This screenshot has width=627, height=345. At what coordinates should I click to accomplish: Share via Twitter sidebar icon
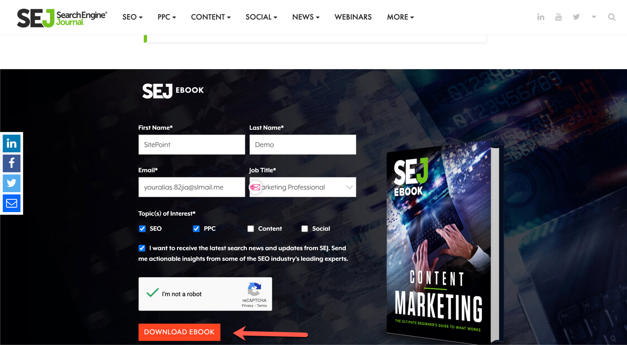pos(12,183)
